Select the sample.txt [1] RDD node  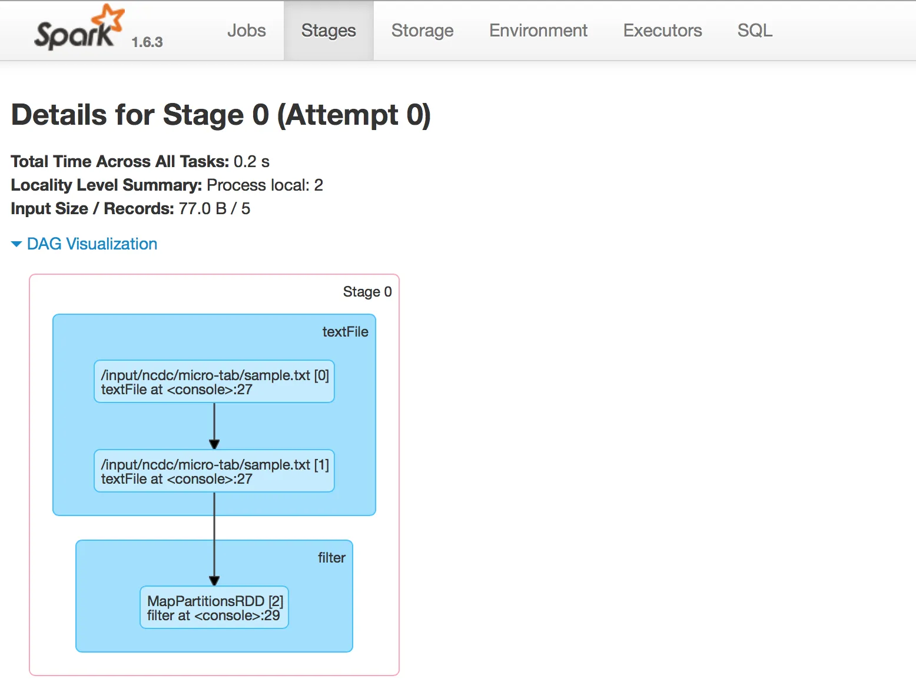pyautogui.click(x=214, y=471)
